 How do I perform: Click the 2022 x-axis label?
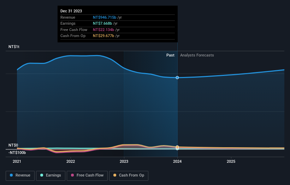tap(71, 162)
